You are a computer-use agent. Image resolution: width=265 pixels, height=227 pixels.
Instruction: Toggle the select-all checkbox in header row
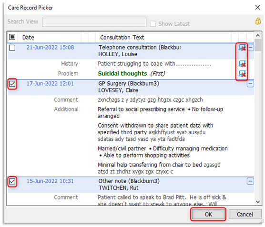[12, 37]
